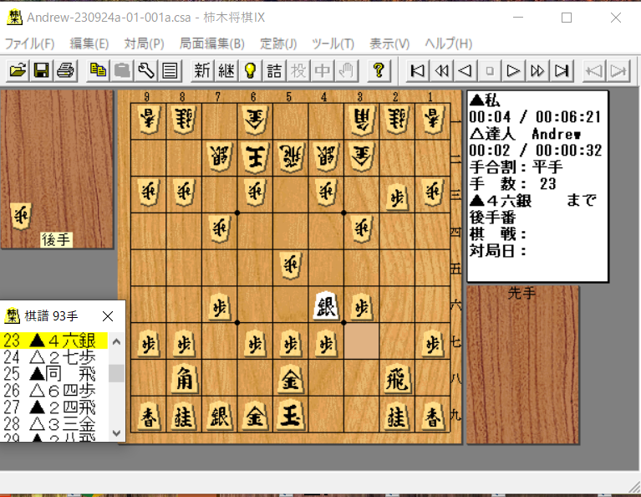Image resolution: width=641 pixels, height=497 pixels.
Task: Click the 継 continue game button
Action: (x=226, y=71)
